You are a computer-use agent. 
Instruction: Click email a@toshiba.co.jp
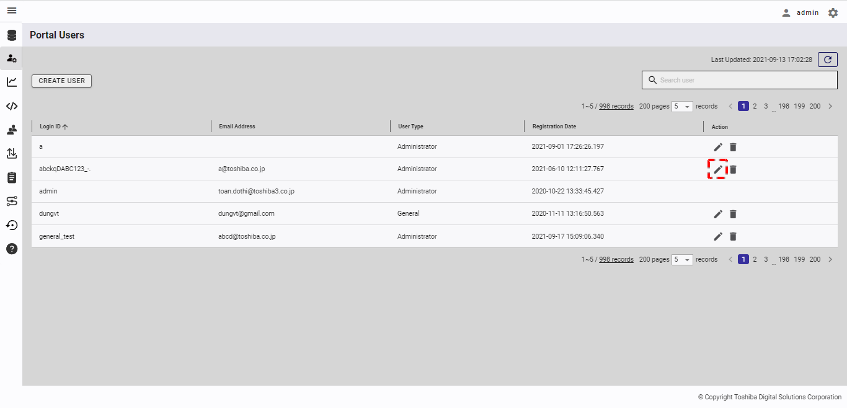click(242, 169)
